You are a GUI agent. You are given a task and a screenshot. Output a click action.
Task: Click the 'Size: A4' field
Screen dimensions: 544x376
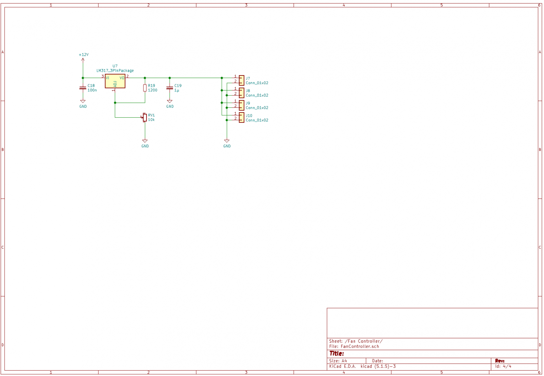(338, 361)
